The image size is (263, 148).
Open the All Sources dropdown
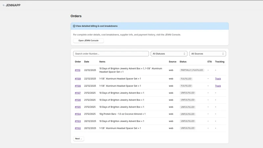tap(208, 54)
